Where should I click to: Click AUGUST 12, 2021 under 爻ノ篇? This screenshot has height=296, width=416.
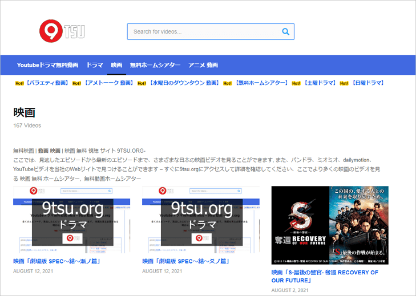point(162,271)
